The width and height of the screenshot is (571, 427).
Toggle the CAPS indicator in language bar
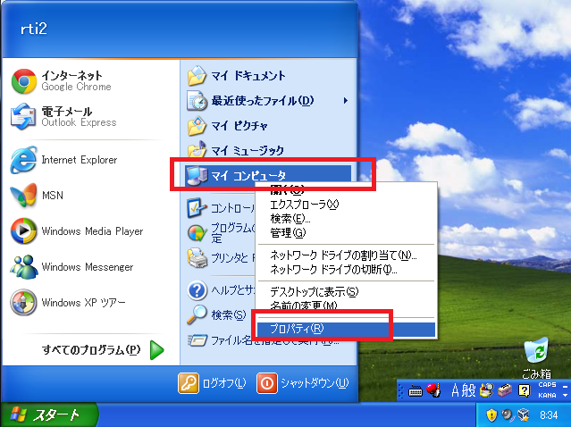point(547,385)
